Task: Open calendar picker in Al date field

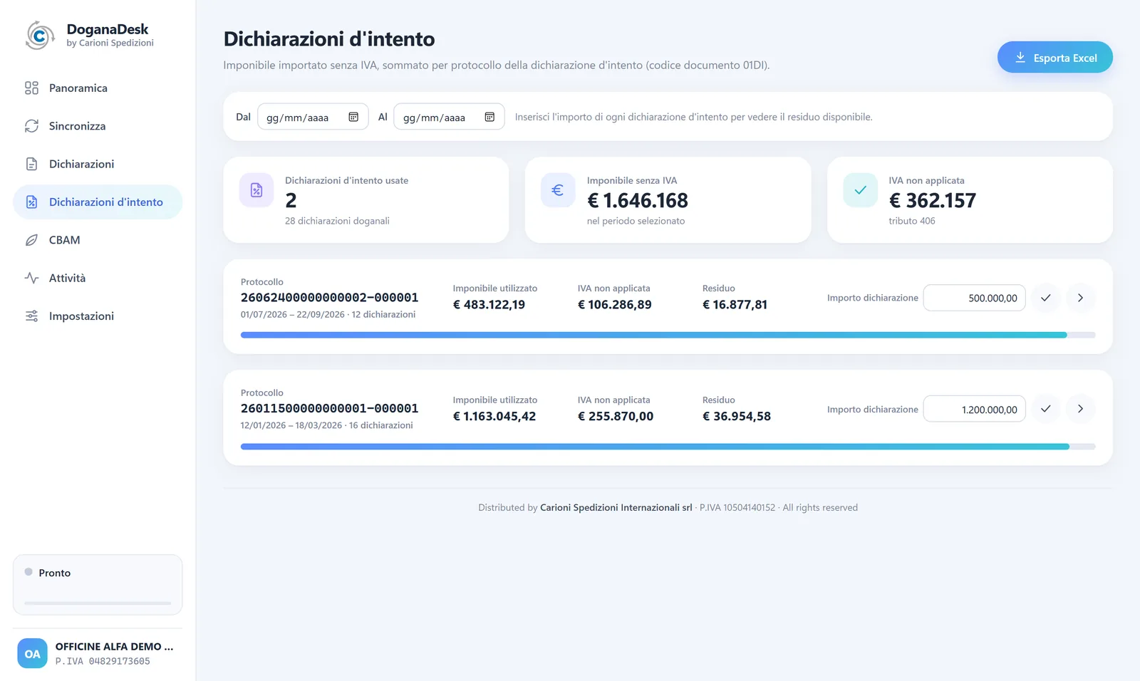Action: coord(489,117)
